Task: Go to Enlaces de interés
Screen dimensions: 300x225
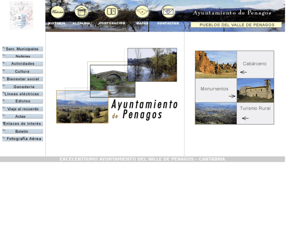Action: coord(23,124)
